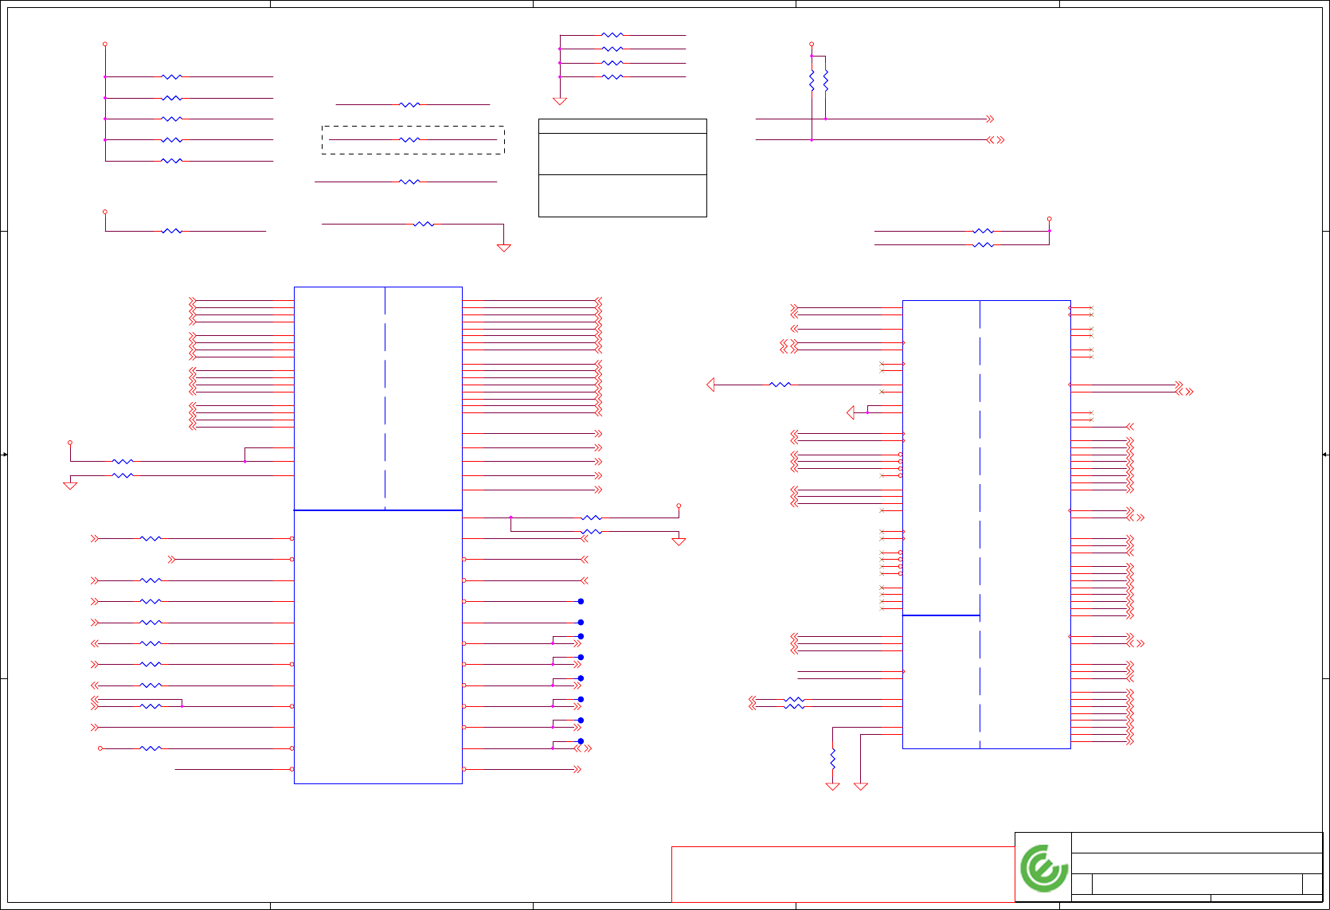
Task: Select the resistor inside the dashed rectangle
Action: click(409, 139)
